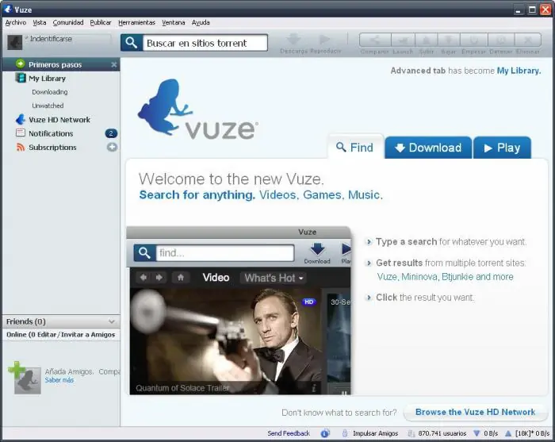Click the blue frog Vuze HD Network icon
This screenshot has height=442, width=555.
(21, 119)
